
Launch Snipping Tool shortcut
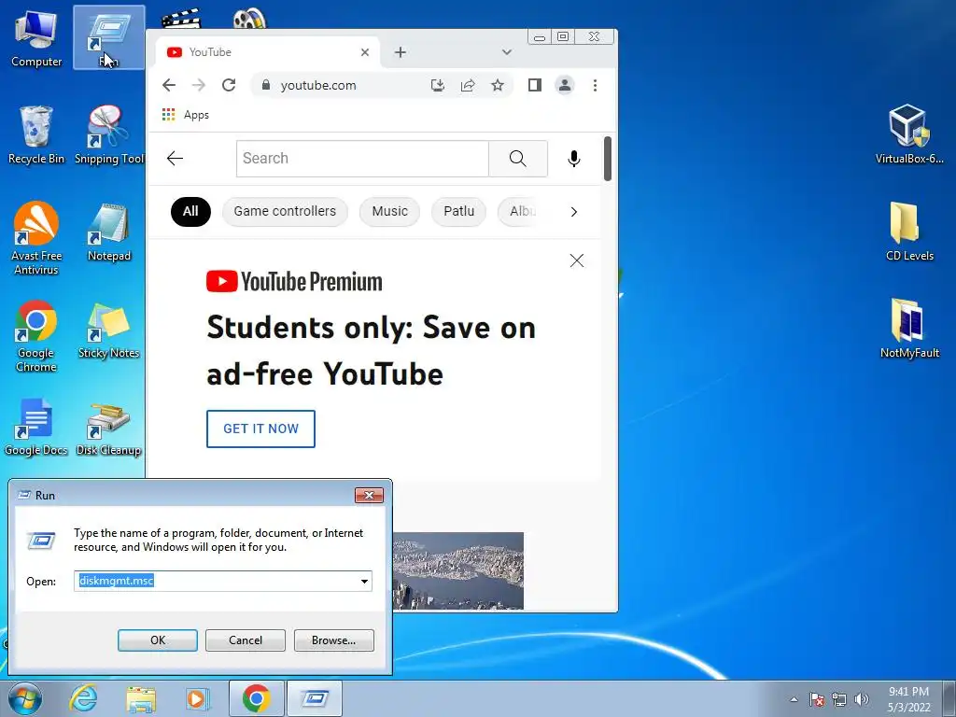click(108, 134)
